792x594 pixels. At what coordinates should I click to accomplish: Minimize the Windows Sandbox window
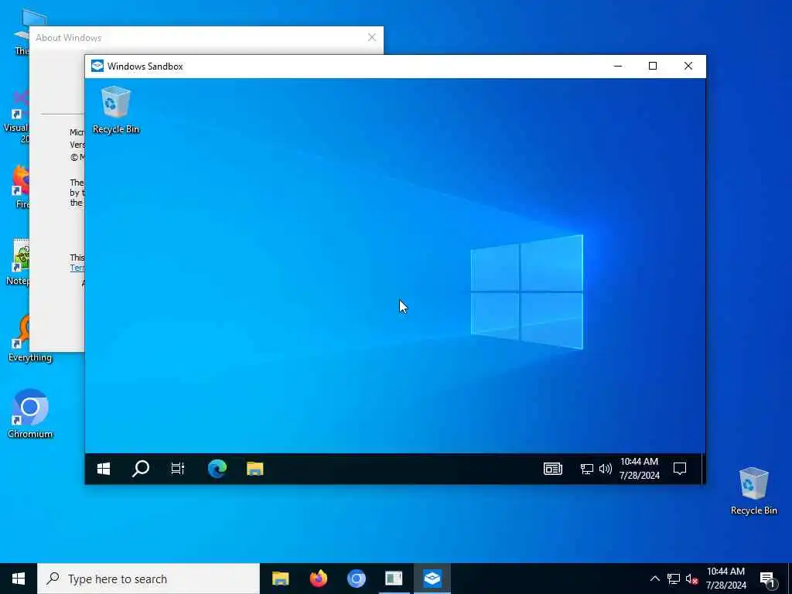click(x=618, y=67)
